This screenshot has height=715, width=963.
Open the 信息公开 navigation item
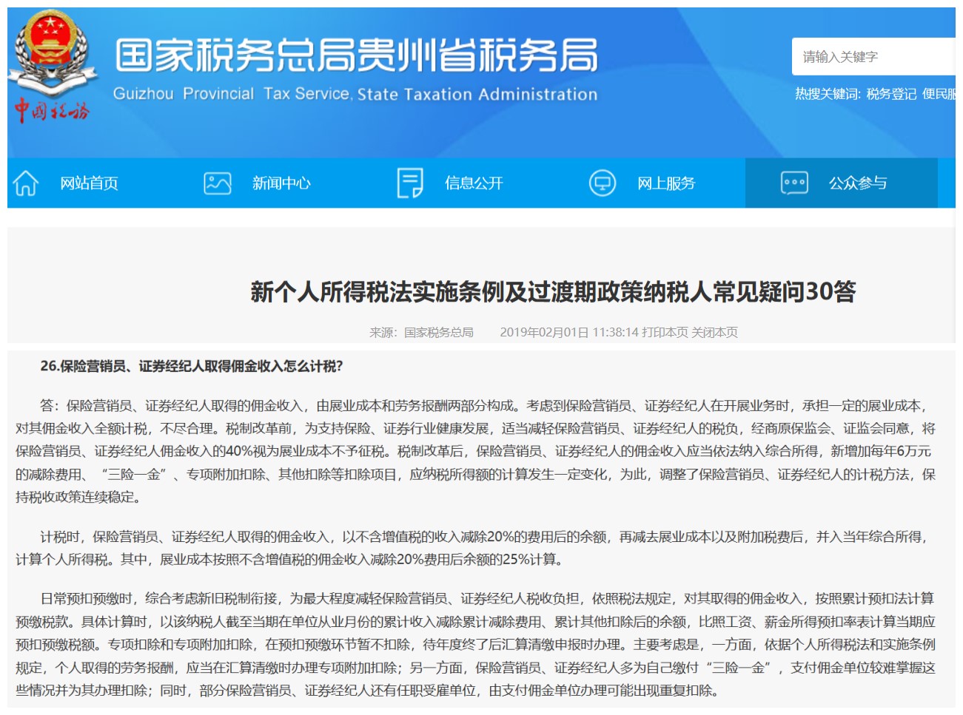(x=474, y=183)
